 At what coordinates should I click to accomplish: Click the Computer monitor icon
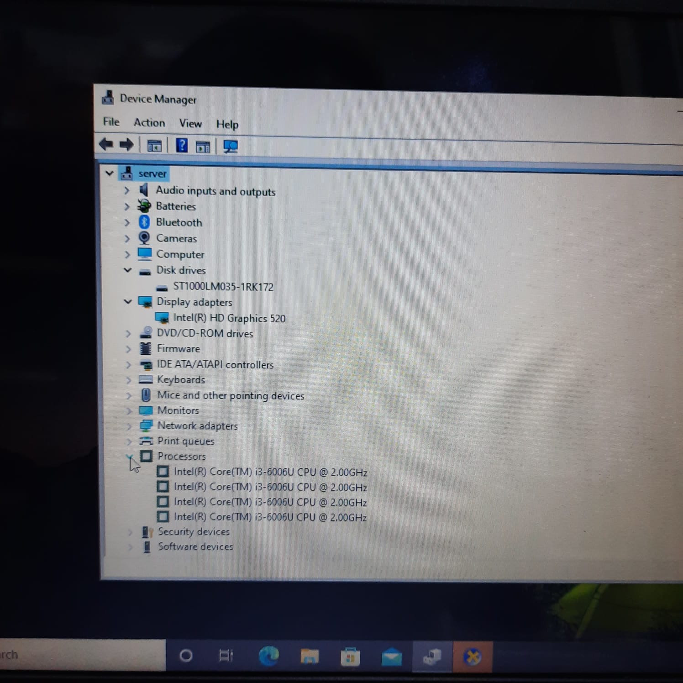click(145, 253)
